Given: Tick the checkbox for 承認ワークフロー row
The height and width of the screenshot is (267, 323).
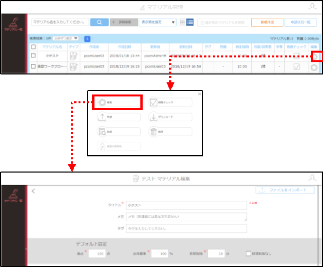Looking at the screenshot, I should pyautogui.click(x=33, y=66).
